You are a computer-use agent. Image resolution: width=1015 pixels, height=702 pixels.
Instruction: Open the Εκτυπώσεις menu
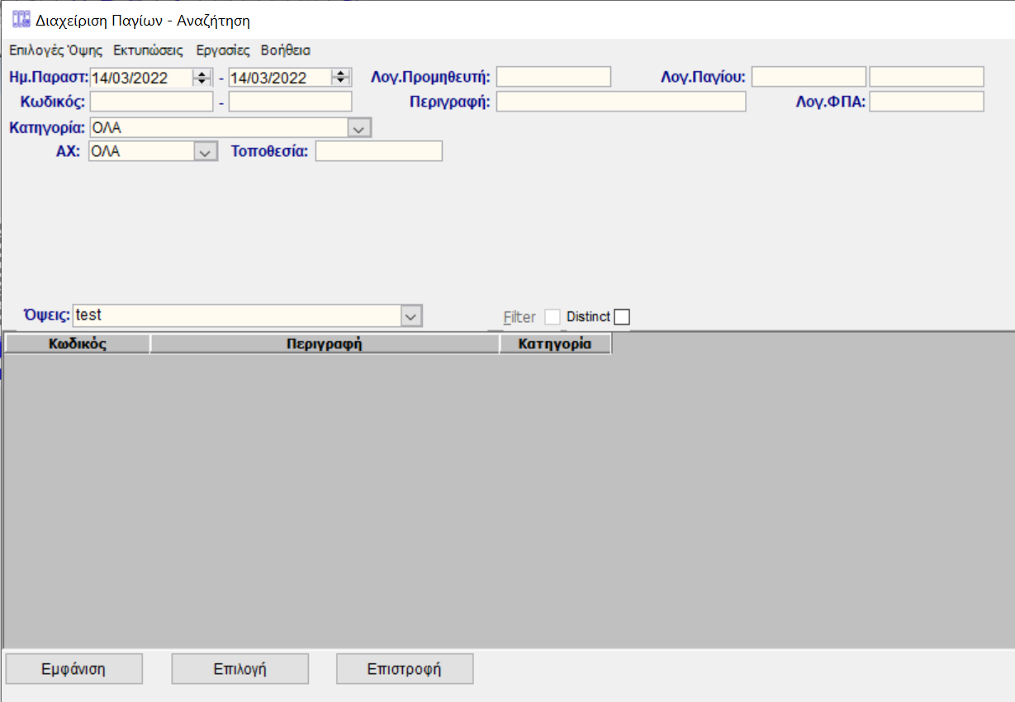click(x=148, y=50)
